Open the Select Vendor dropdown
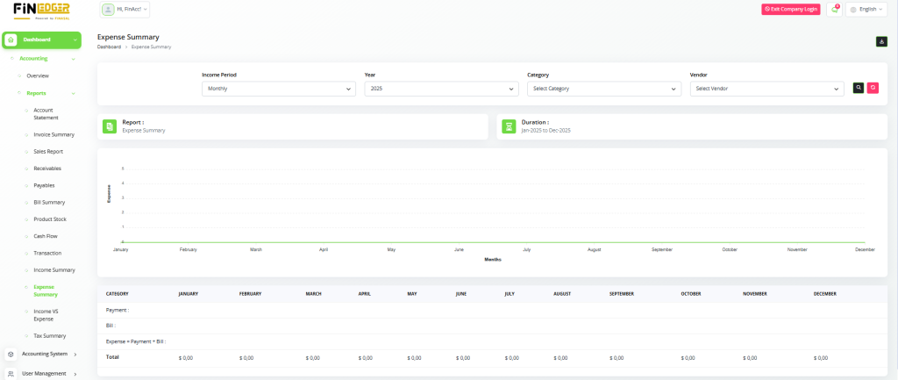The height and width of the screenshot is (380, 898). pyautogui.click(x=766, y=89)
